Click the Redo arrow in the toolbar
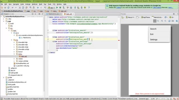Viewport: 179px width, 100px height. 16,7
